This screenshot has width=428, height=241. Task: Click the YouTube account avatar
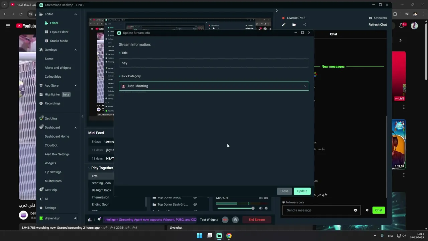tap(414, 26)
